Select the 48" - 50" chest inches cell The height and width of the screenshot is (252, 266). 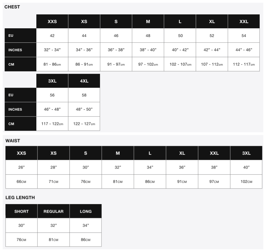coord(84,109)
